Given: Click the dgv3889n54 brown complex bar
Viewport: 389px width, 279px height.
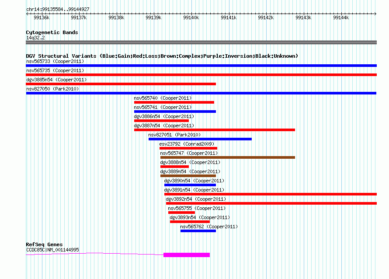Looking at the screenshot, I should click(188, 176).
